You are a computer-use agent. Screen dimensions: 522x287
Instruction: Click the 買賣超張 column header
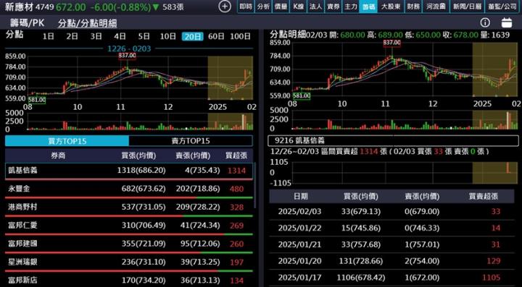(483, 196)
